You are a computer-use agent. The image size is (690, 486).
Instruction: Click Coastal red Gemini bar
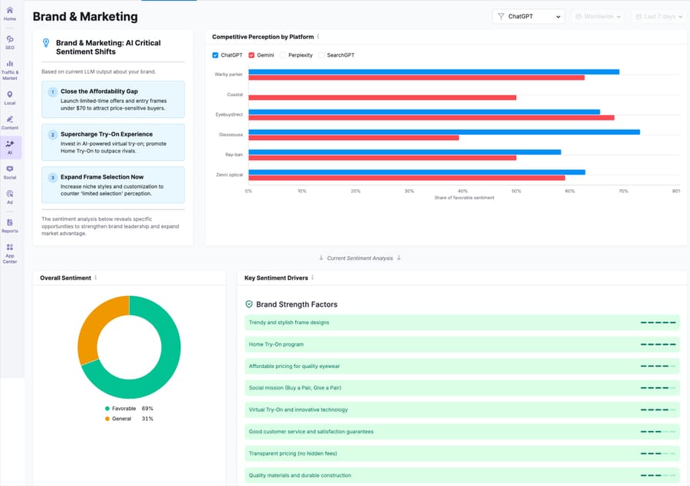tap(383, 97)
